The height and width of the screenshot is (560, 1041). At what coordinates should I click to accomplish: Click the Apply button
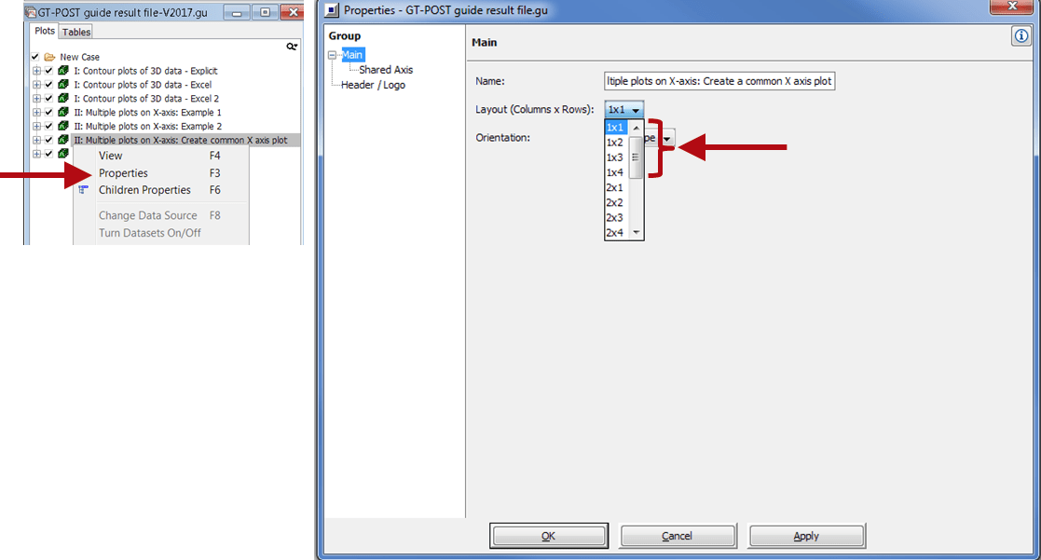tap(806, 536)
